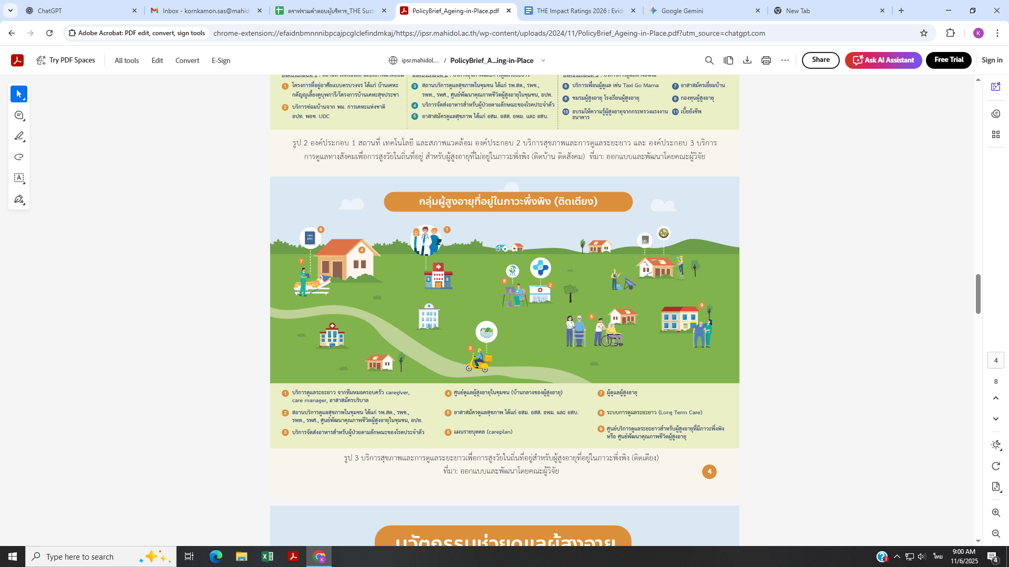Image resolution: width=1009 pixels, height=567 pixels.
Task: Select the highlighter pen tool
Action: (x=19, y=136)
